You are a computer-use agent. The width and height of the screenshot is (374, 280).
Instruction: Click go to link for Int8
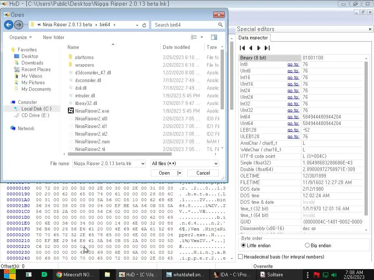coord(293,64)
